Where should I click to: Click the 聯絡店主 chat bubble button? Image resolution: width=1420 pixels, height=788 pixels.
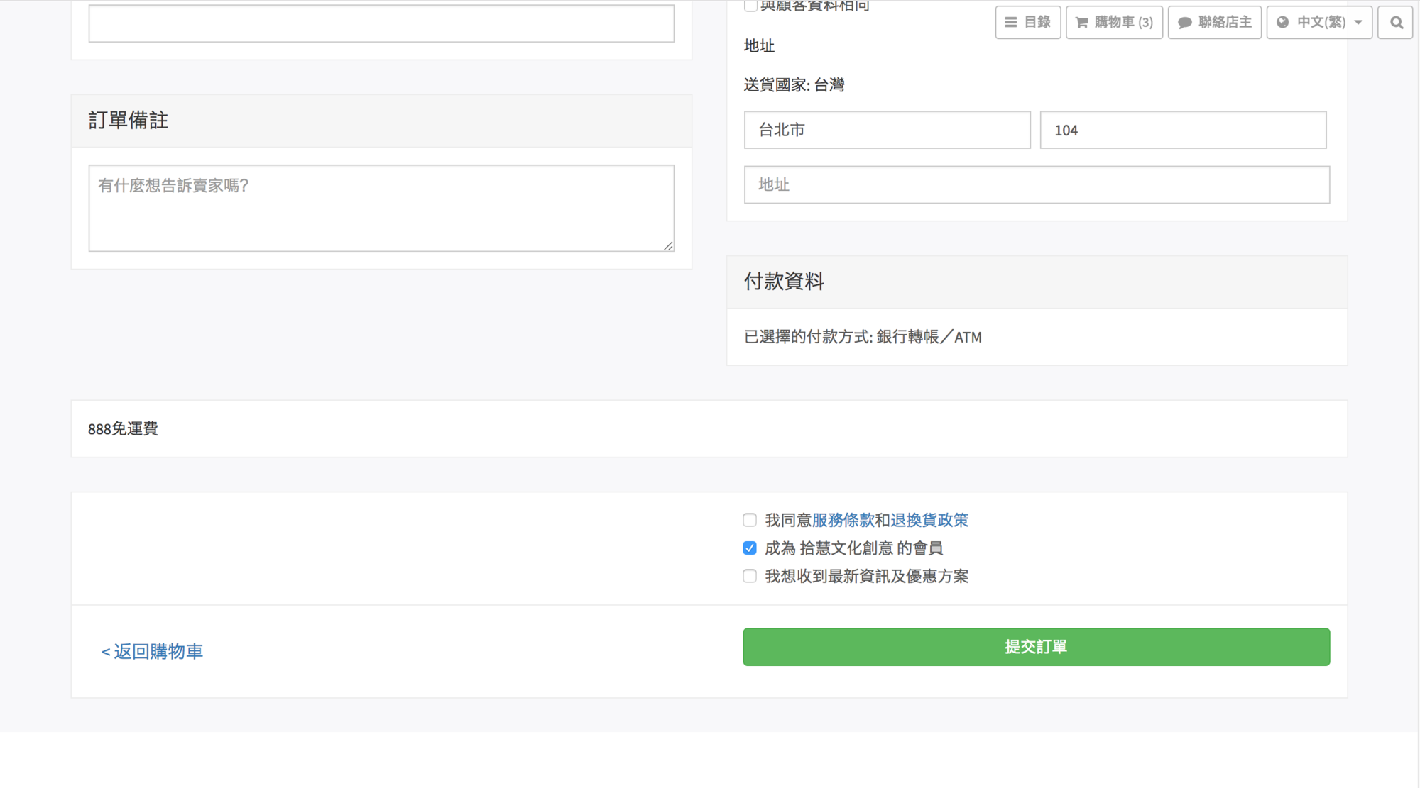[x=1185, y=23]
